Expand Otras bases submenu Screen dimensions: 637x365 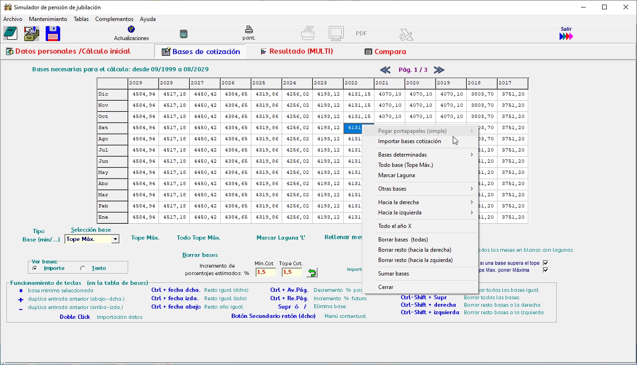(420, 189)
